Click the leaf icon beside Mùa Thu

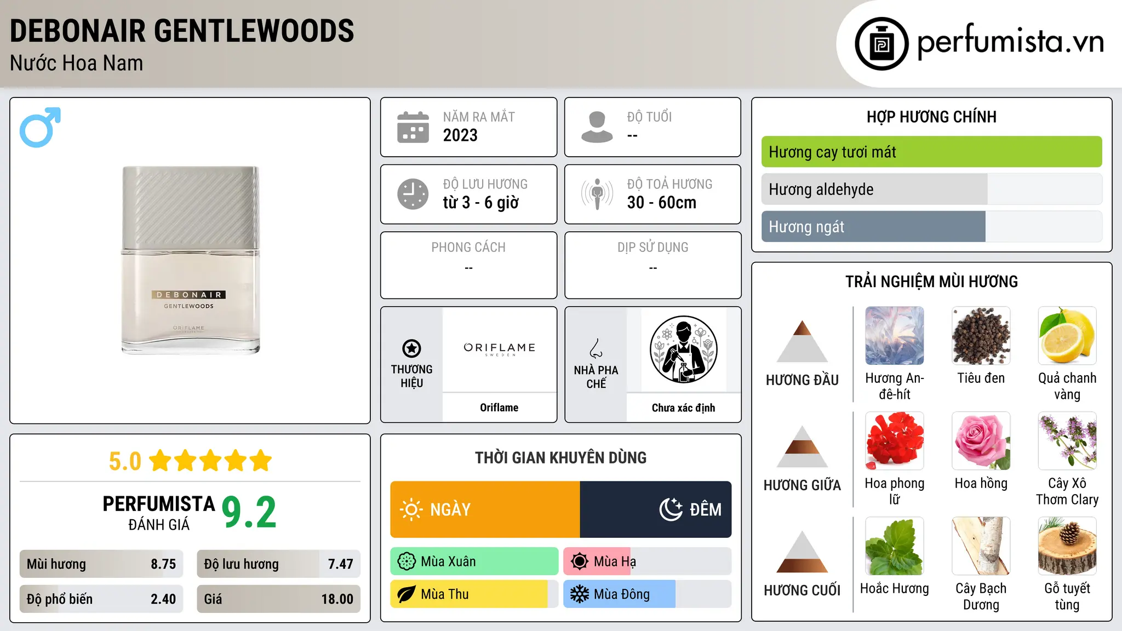(407, 594)
